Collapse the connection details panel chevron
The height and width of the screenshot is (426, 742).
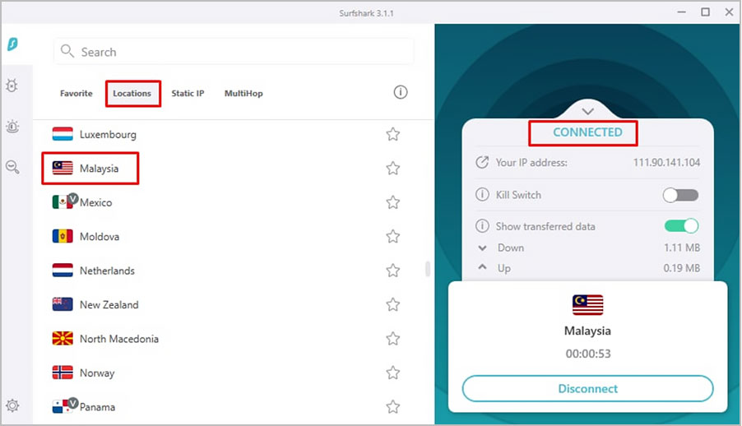coord(587,110)
